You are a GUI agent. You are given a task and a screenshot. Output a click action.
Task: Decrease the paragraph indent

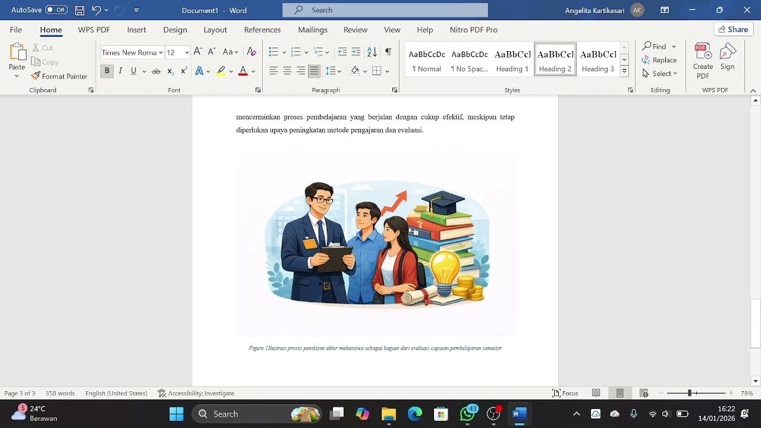[x=342, y=52]
